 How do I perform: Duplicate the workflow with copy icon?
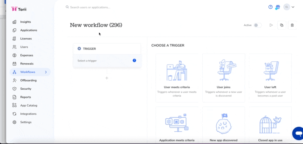point(282,25)
